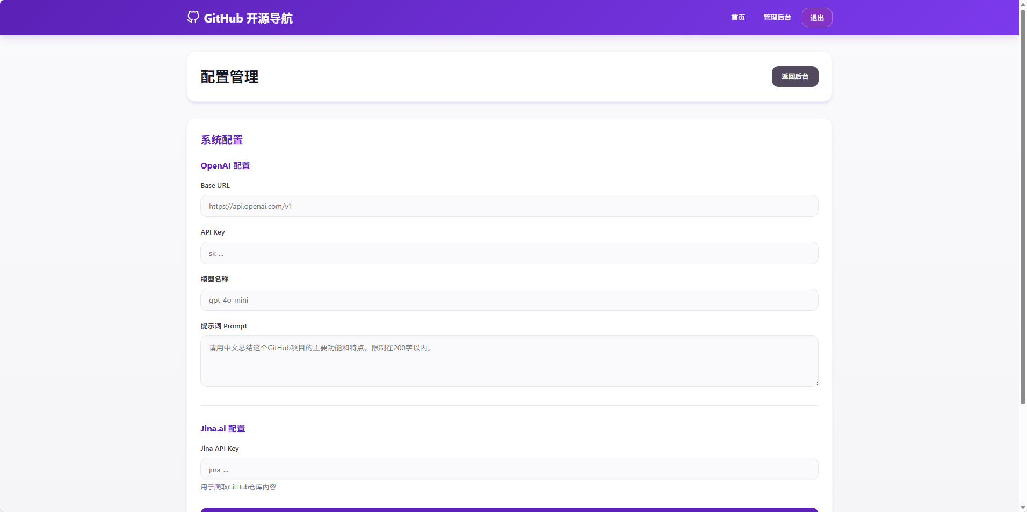Click the Base URL field label

point(215,186)
